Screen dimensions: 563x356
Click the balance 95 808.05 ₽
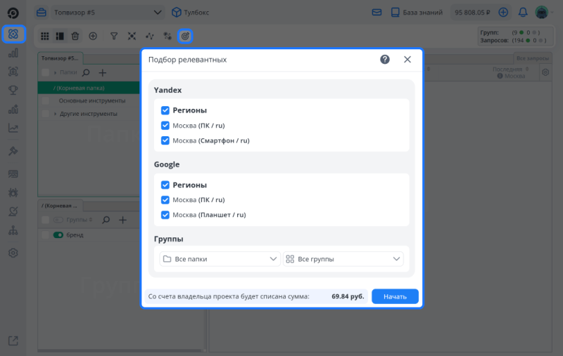pos(472,13)
